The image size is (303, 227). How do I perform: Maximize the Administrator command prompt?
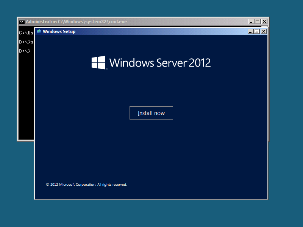coord(257,22)
